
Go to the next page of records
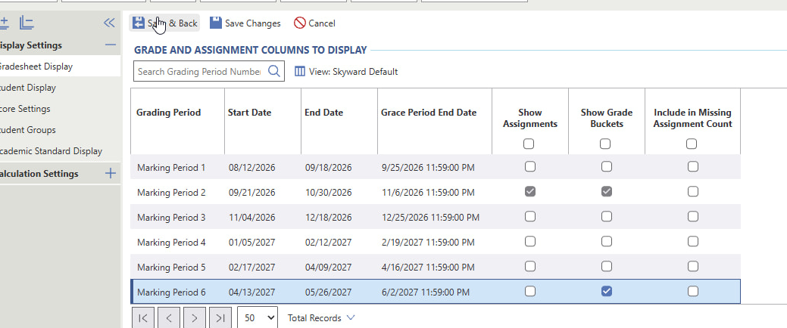[x=194, y=318]
